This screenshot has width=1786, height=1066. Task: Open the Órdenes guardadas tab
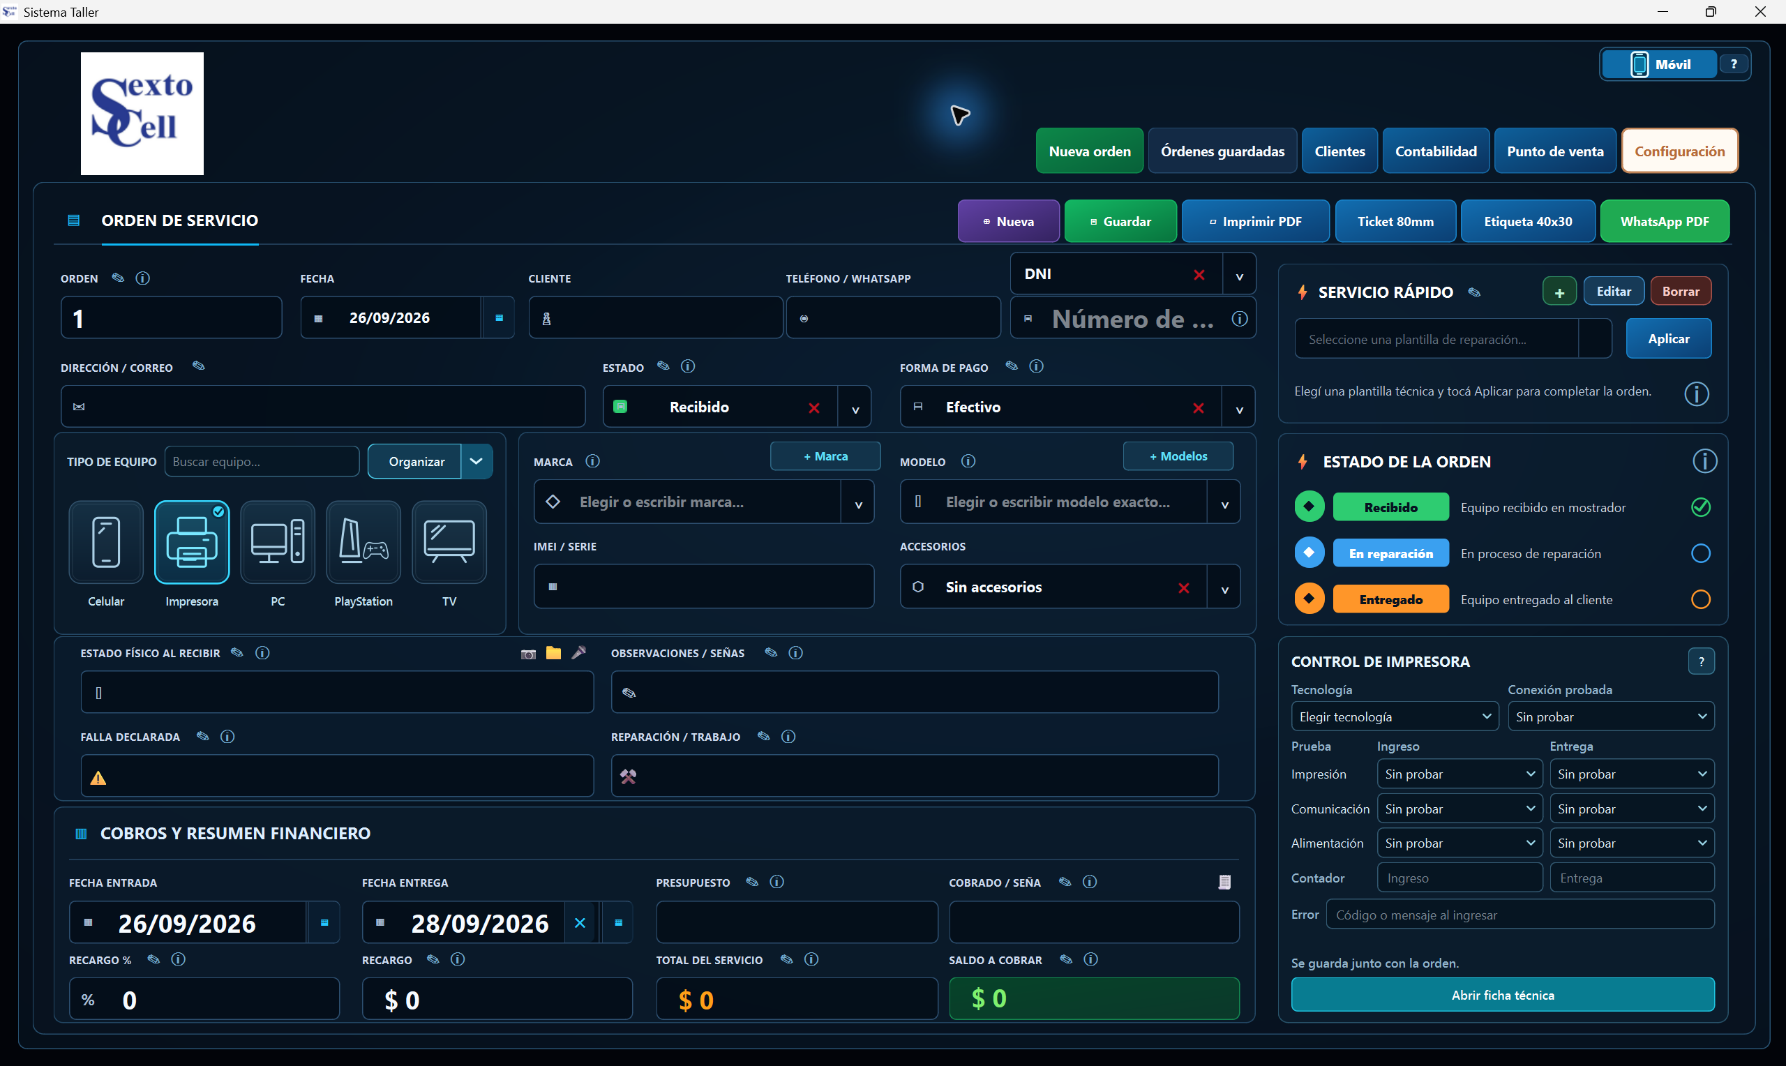pyautogui.click(x=1222, y=151)
